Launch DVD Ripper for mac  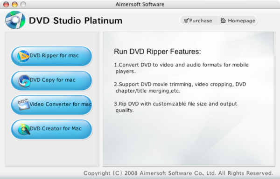[x=52, y=56]
